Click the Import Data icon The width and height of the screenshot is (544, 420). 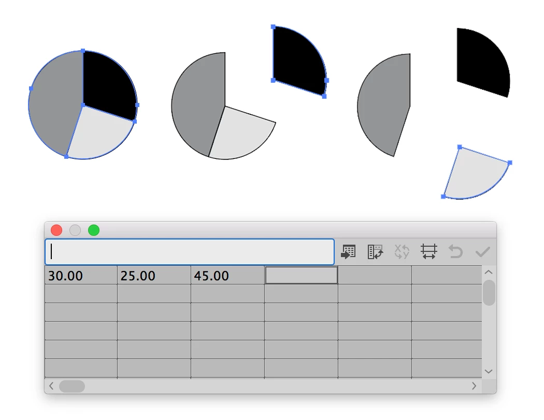point(348,252)
